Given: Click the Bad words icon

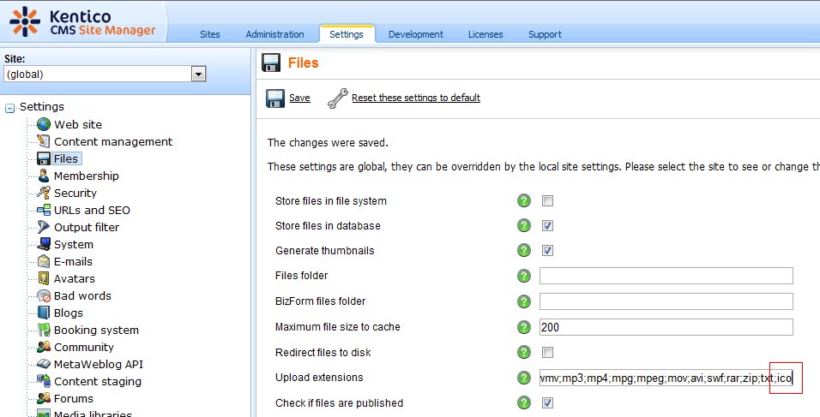Looking at the screenshot, I should point(44,296).
